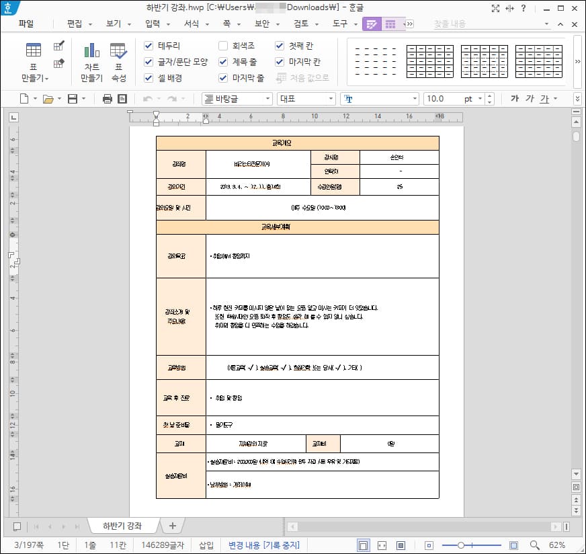Click the 차트 만들기 chart icon
This screenshot has width=586, height=554.
[91, 50]
